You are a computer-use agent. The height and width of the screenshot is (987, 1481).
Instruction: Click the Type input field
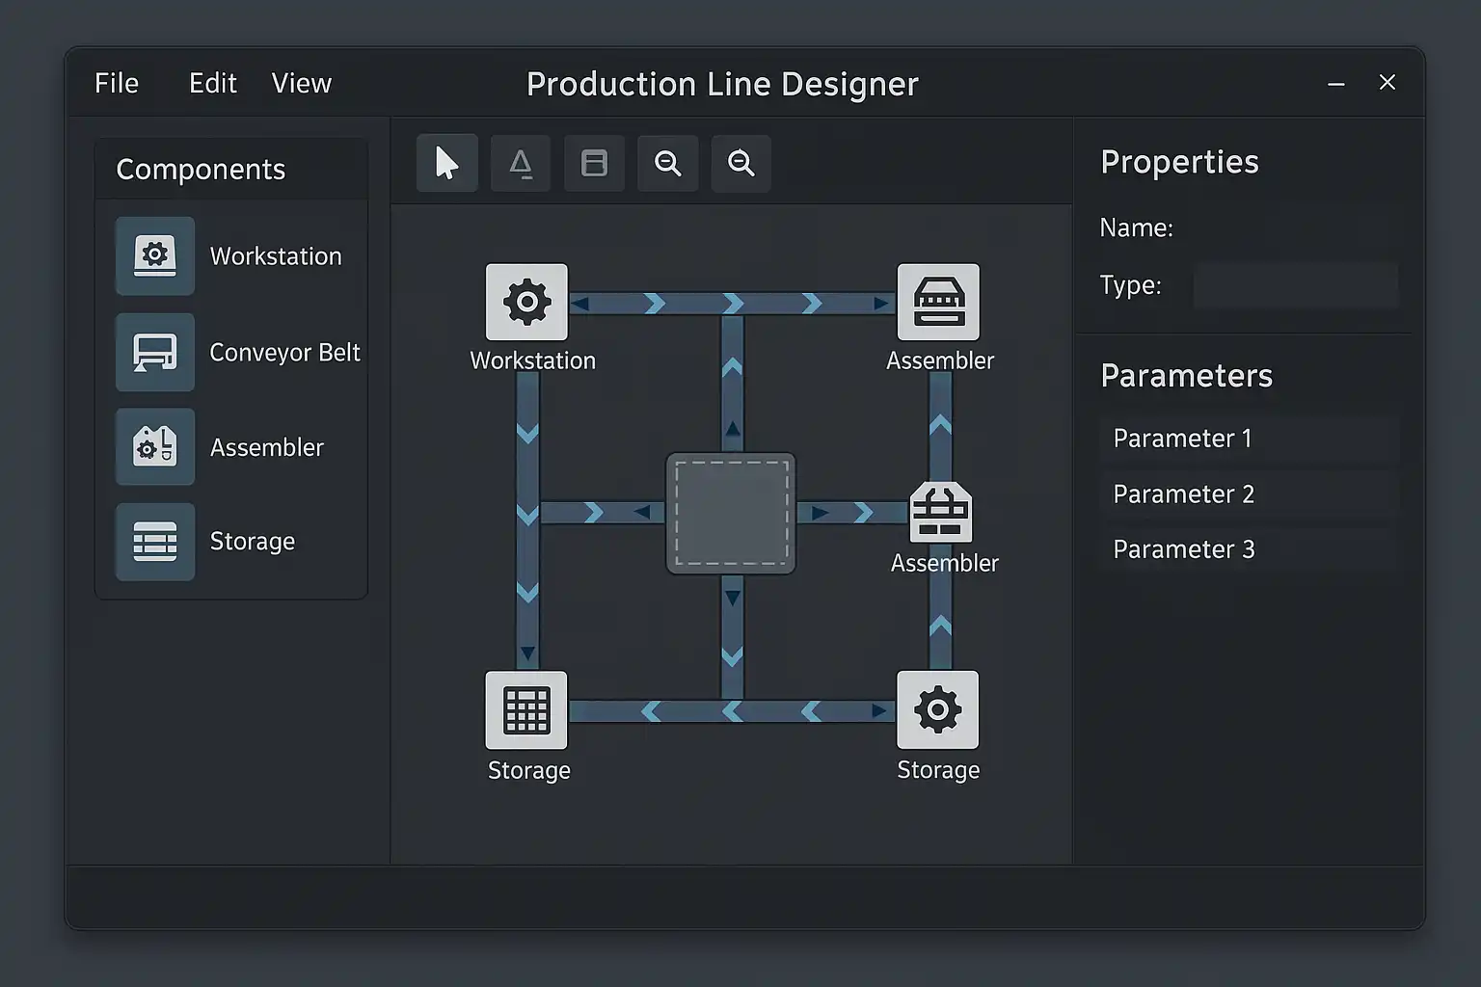coord(1295,285)
